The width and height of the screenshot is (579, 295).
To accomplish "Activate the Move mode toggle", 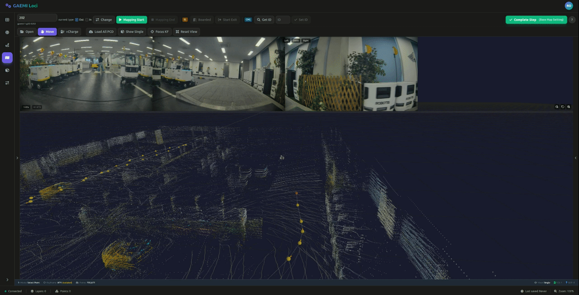I will click(47, 32).
